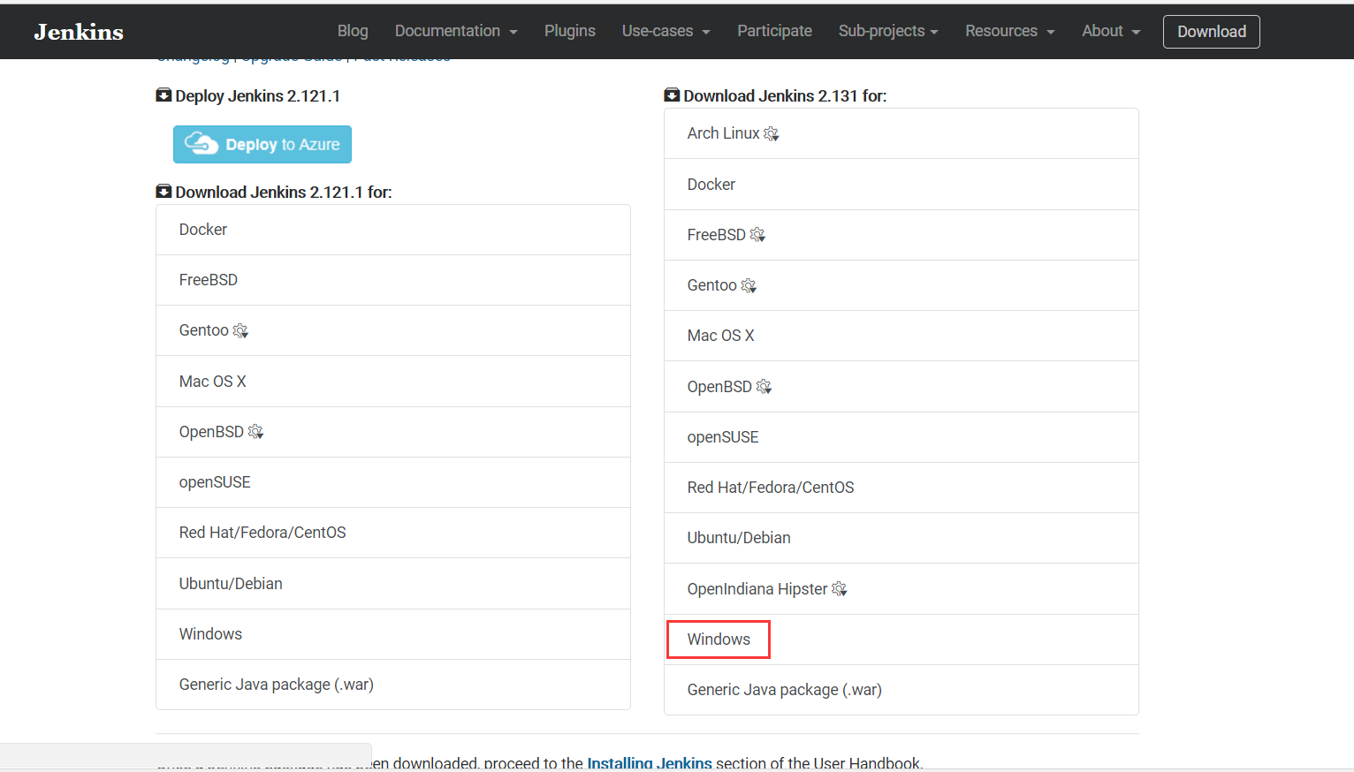Viewport: 1354px width, 772px height.
Task: Expand the Sub-projects menu
Action: click(x=887, y=31)
